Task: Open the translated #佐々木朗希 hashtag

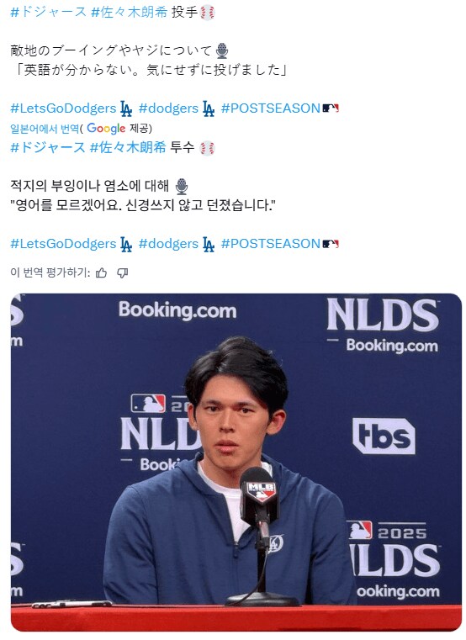Action: [x=128, y=147]
